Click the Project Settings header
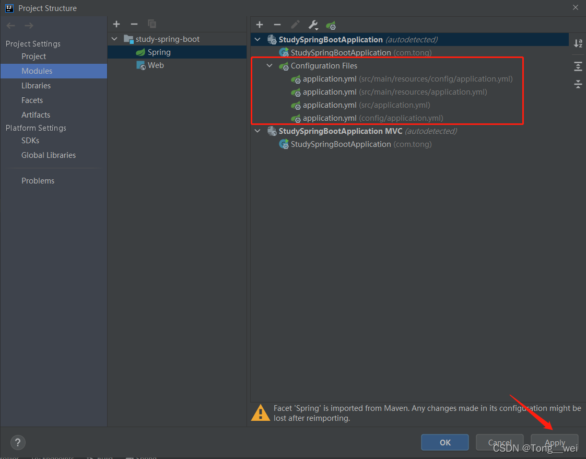This screenshot has width=586, height=459. click(33, 44)
